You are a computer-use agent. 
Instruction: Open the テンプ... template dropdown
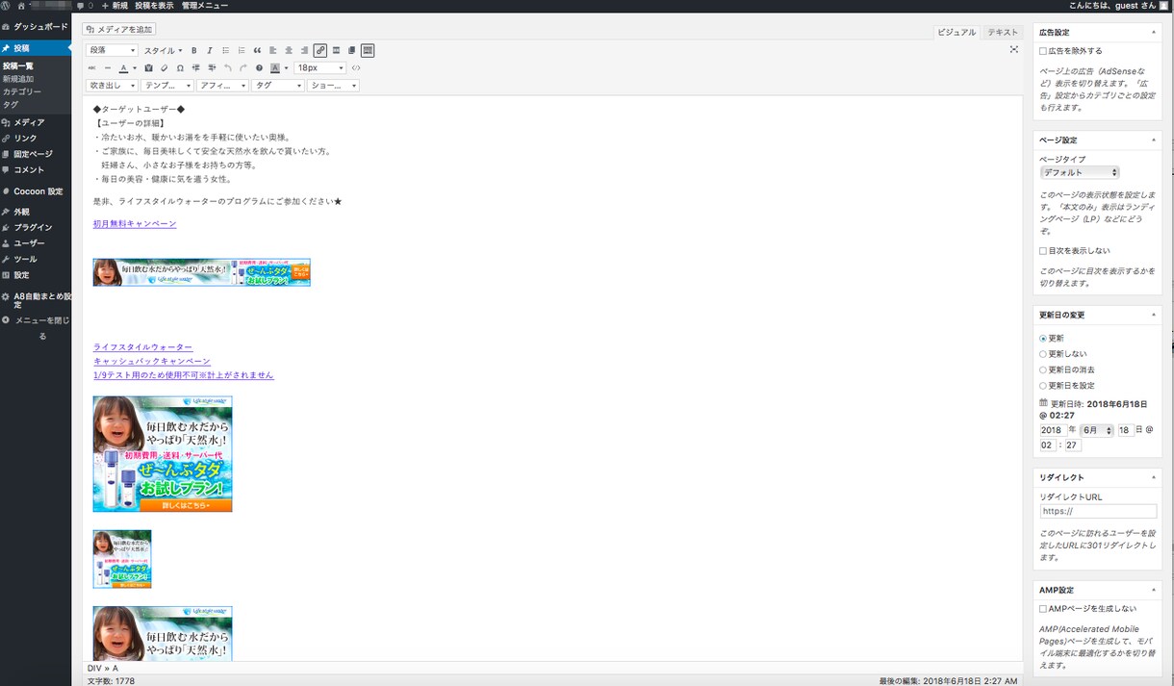coord(167,86)
